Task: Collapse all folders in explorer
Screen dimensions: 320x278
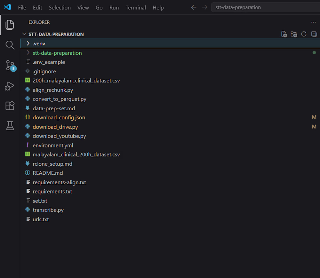Action: (x=314, y=34)
